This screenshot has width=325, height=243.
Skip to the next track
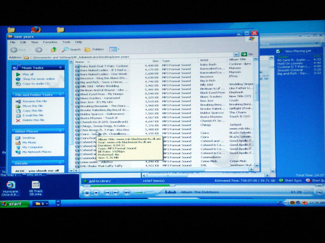point(116,192)
